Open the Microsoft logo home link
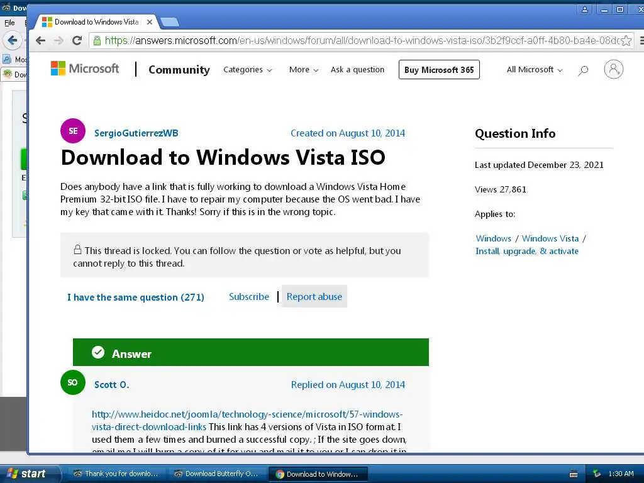Image resolution: width=644 pixels, height=483 pixels. (85, 69)
